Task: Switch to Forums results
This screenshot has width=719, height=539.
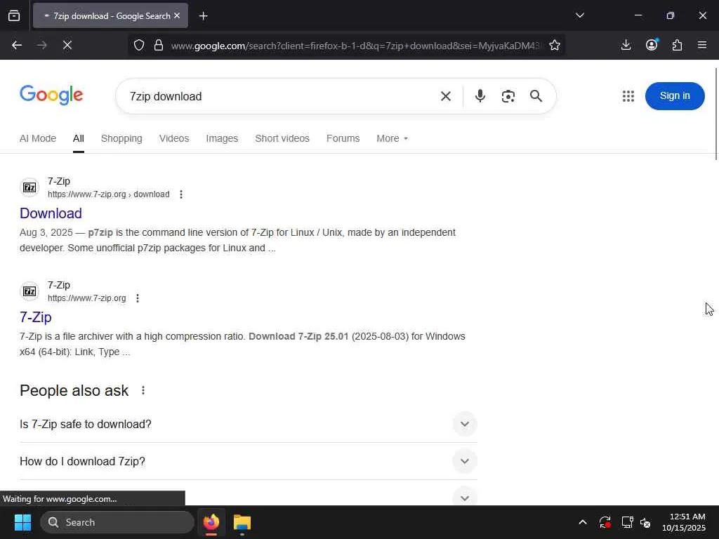Action: (343, 138)
